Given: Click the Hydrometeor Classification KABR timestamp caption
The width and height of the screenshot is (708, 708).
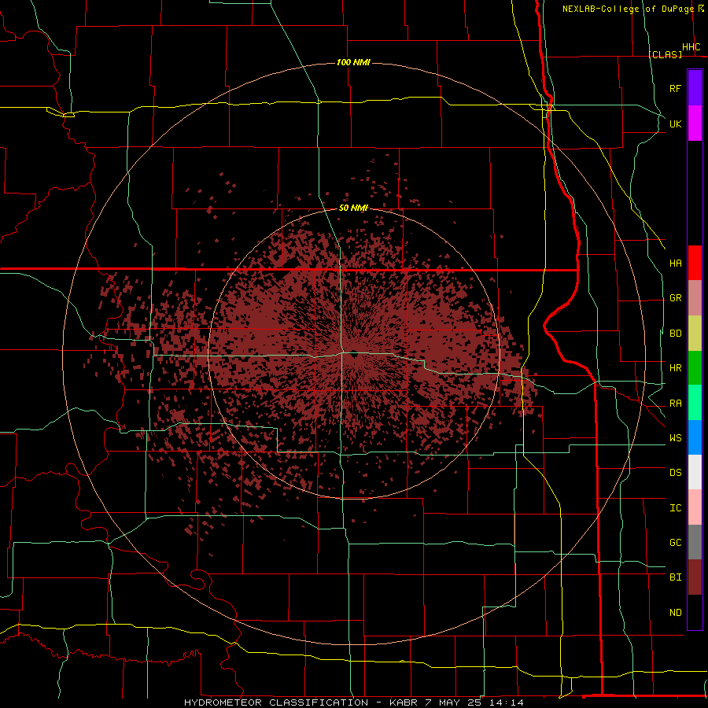Looking at the screenshot, I should click(x=354, y=702).
